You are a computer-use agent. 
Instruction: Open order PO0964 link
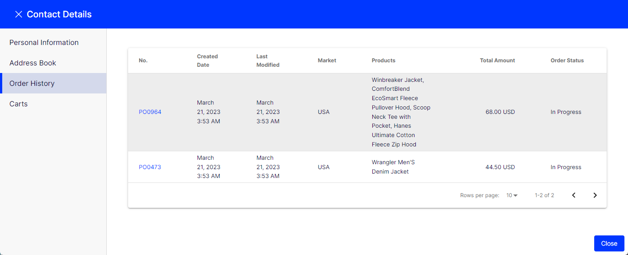point(150,112)
